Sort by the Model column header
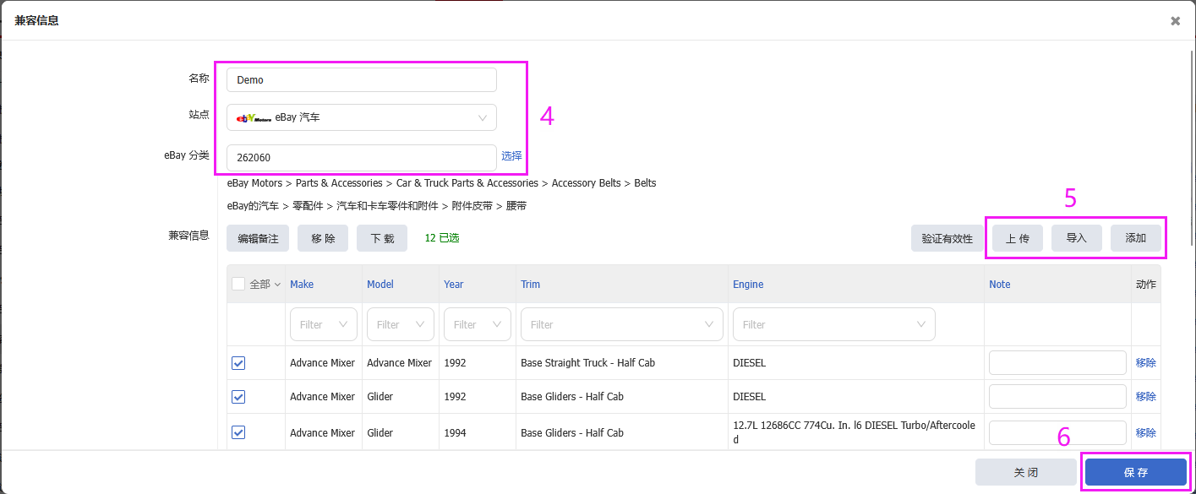This screenshot has height=494, width=1196. [x=380, y=285]
